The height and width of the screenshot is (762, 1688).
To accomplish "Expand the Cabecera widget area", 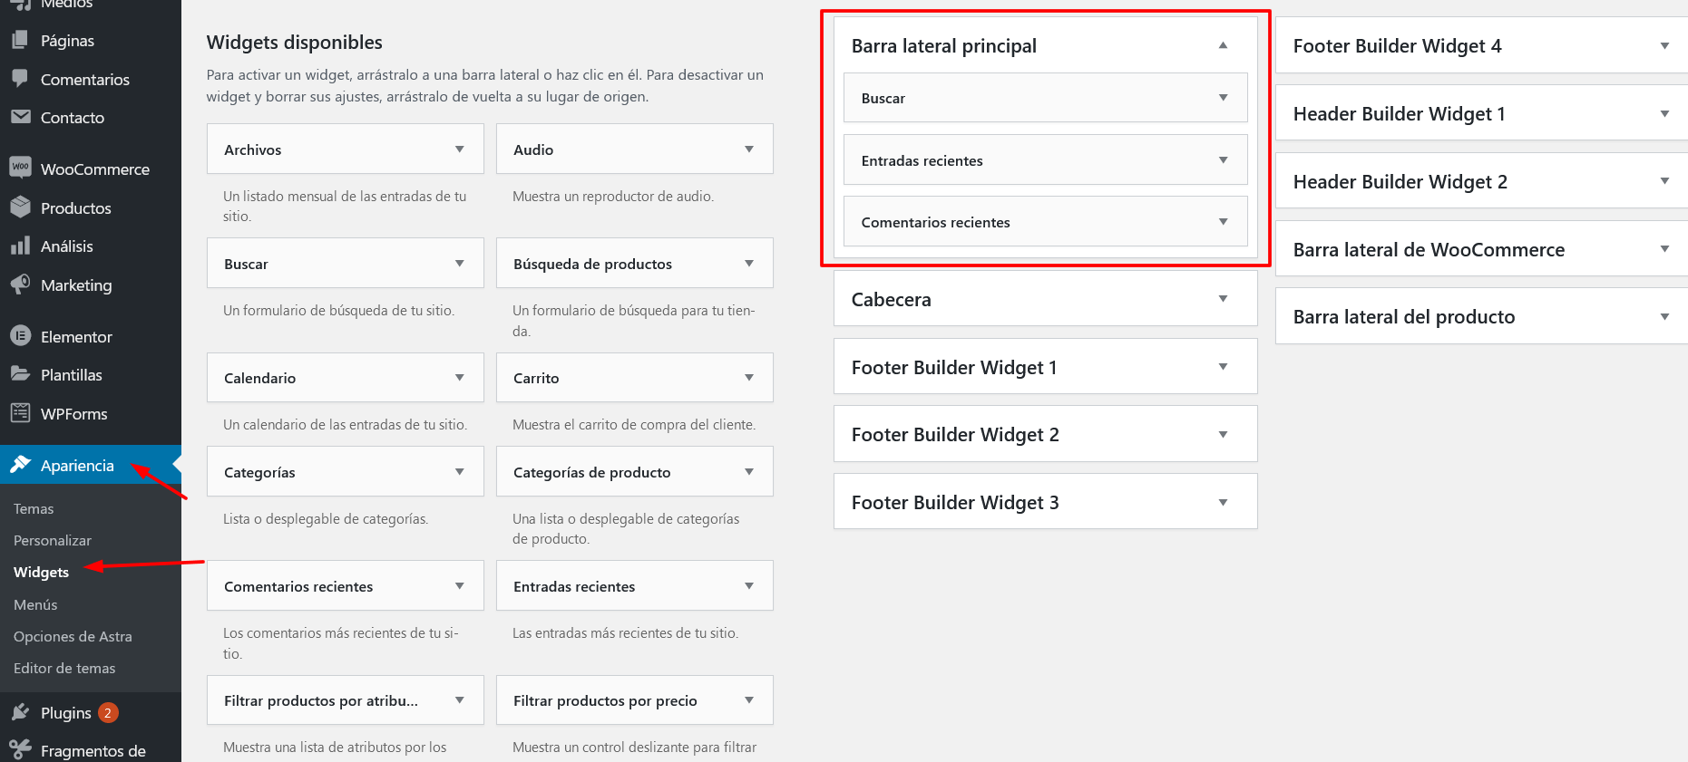I will (x=1223, y=299).
